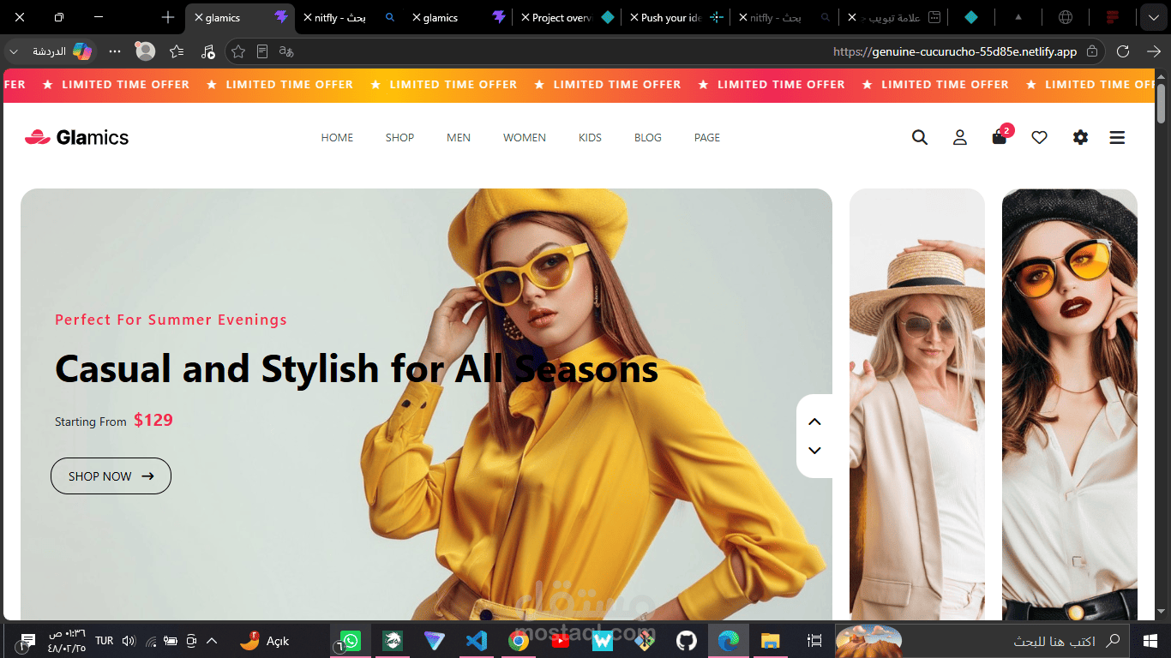Viewport: 1171px width, 658px height.
Task: Open YouTube app from the taskbar
Action: (x=561, y=641)
